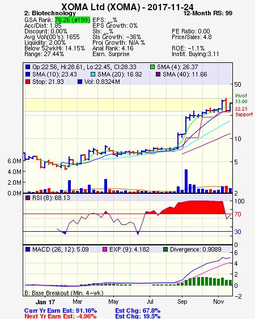Click the Stop: 21.93 legend text
Viewport: 255px width, 319px height.
tap(48, 82)
